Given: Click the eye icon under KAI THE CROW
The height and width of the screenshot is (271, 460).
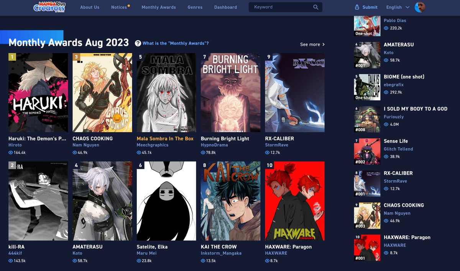Looking at the screenshot, I should [x=203, y=261].
